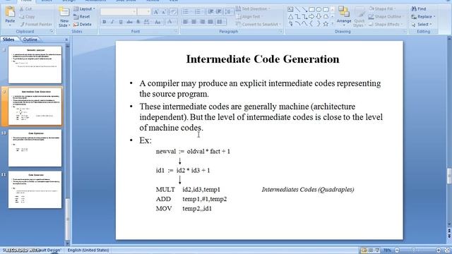Open the Quick Styles gallery

pyautogui.click(x=359, y=17)
